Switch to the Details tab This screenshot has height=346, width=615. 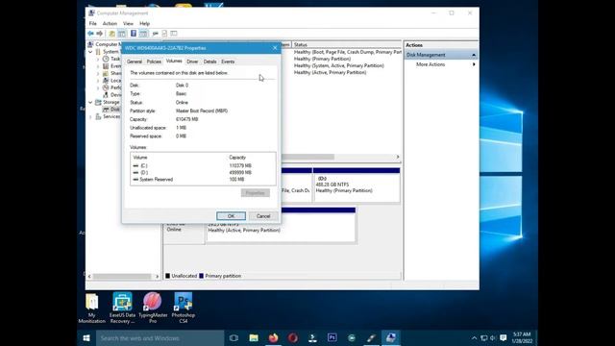coord(209,62)
